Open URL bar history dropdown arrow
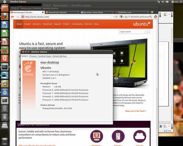Viewport: 183px width, 146px height. pyautogui.click(x=114, y=17)
